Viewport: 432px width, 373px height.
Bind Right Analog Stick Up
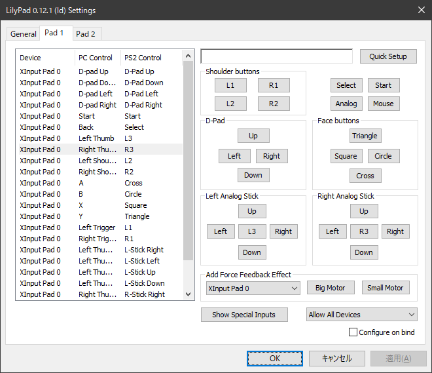(364, 211)
